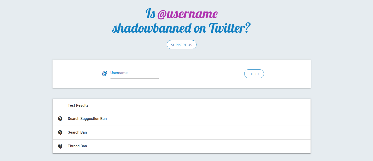Click the Search Ban label text
The height and width of the screenshot is (161, 373).
point(77,132)
